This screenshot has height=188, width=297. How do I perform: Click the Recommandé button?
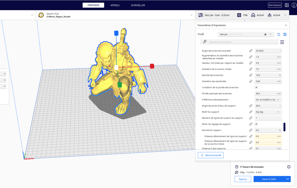click(x=211, y=155)
